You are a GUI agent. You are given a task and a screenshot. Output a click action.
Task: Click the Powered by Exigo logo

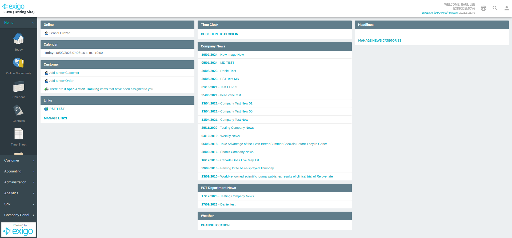(x=19, y=229)
